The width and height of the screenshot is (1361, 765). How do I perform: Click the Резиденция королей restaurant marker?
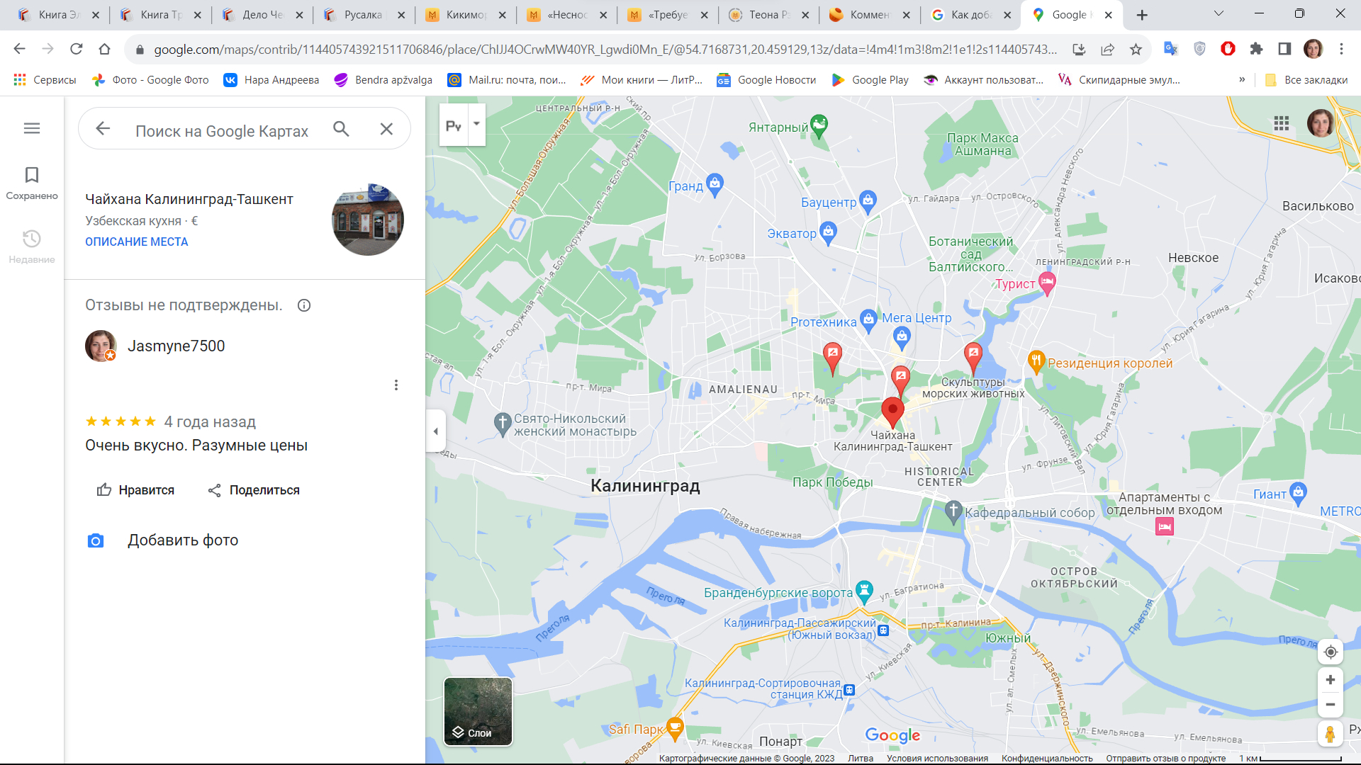click(x=1036, y=362)
